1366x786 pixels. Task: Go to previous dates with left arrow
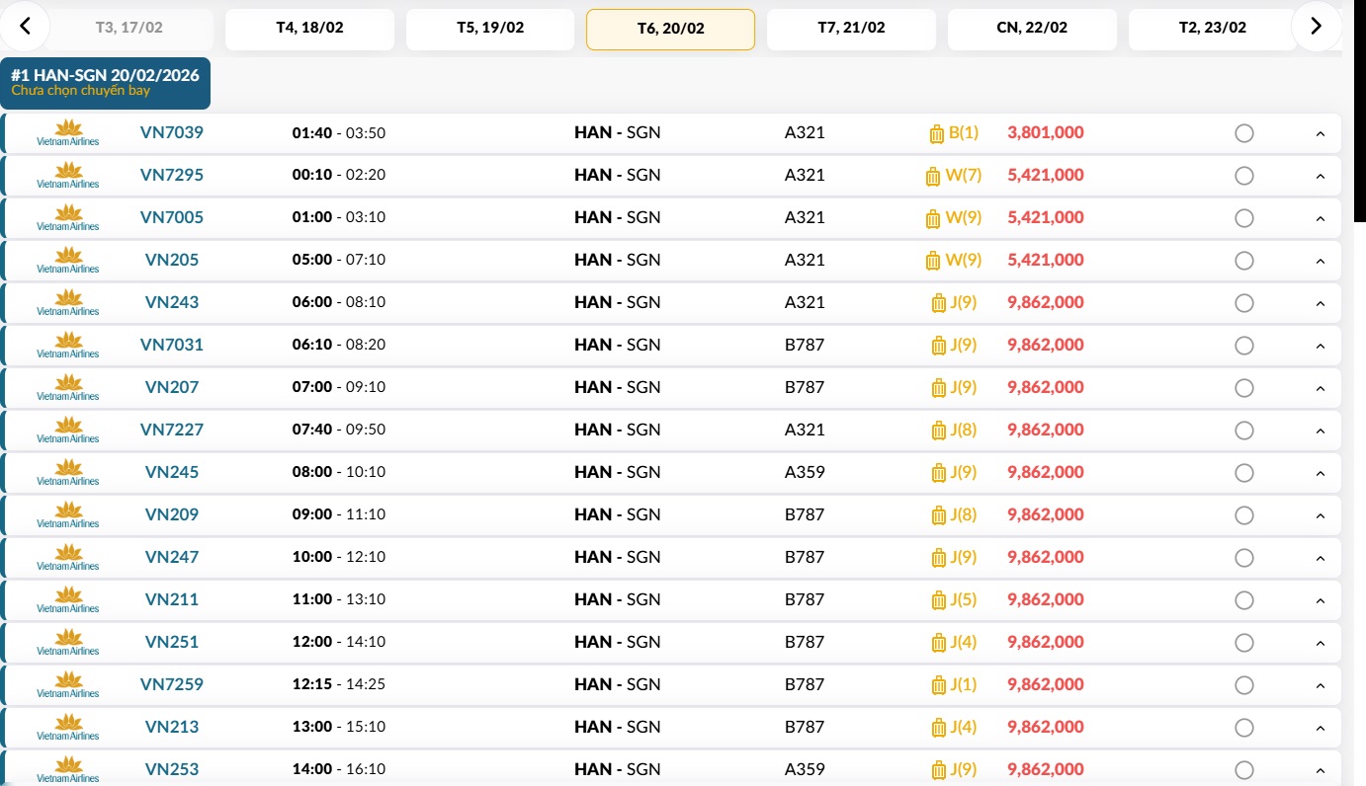26,27
